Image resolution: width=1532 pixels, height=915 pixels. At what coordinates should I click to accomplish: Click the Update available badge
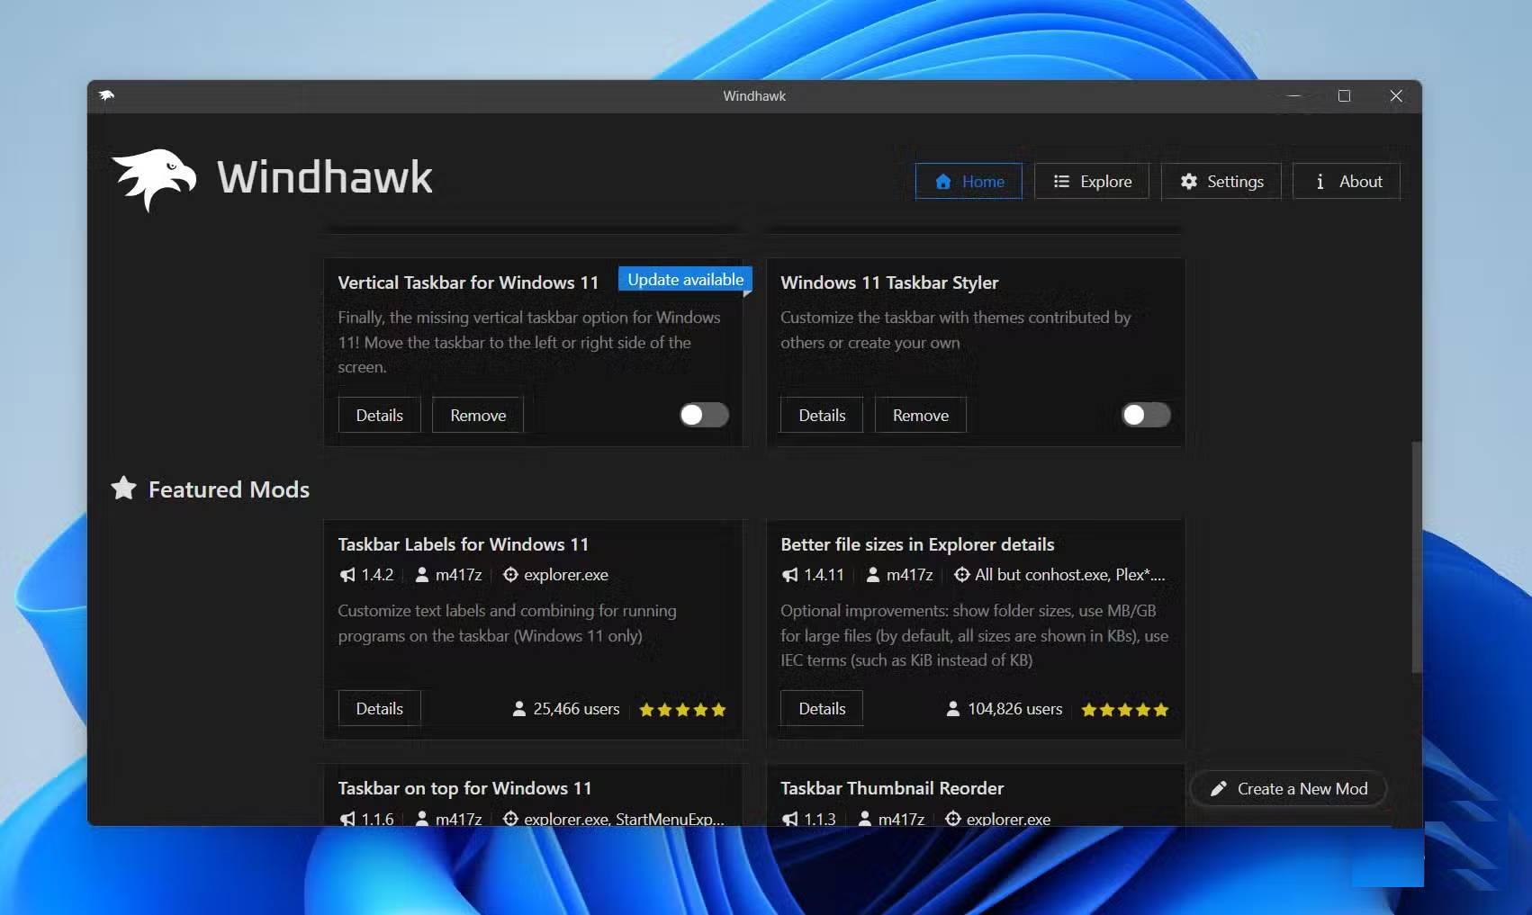click(685, 280)
